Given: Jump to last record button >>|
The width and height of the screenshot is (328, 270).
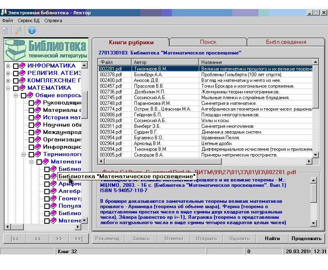Looking at the screenshot, I should [79, 238].
